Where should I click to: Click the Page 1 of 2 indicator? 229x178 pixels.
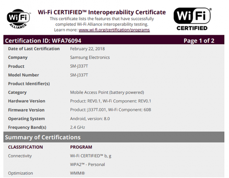click(x=199, y=41)
